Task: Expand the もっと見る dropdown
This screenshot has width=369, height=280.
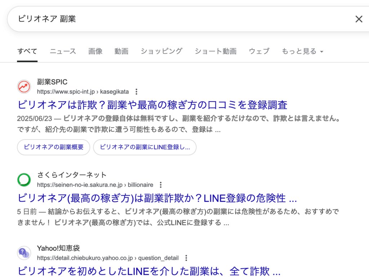Action: (x=302, y=51)
